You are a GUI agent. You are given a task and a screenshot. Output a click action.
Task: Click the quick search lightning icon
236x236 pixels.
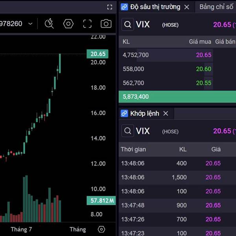coord(49,24)
